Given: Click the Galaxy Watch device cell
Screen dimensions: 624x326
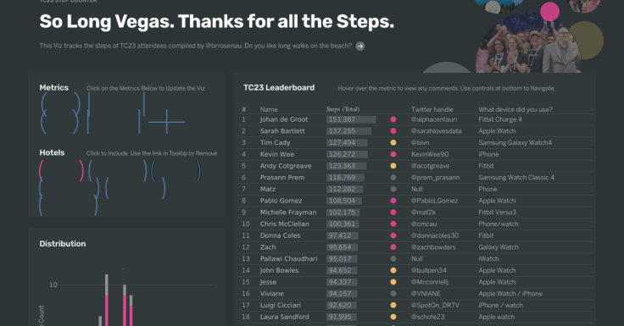Looking at the screenshot, I should tap(499, 247).
